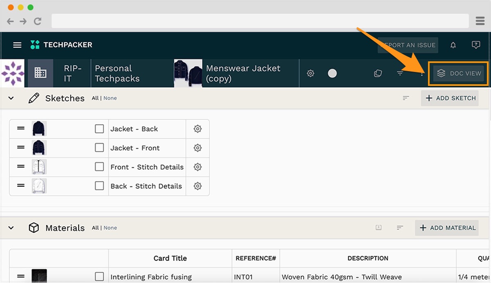The image size is (491, 283).
Task: Click the Sketches sort icon
Action: pos(405,98)
